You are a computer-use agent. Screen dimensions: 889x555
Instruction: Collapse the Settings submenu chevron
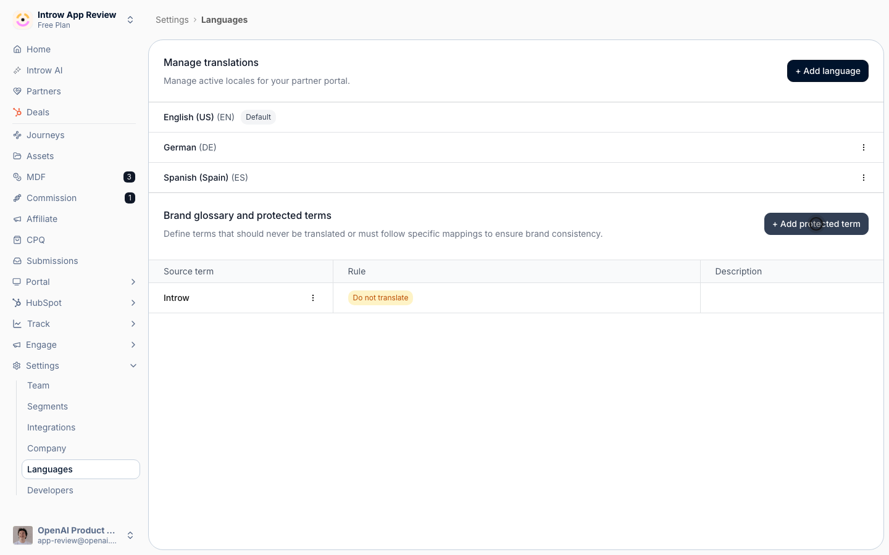coord(133,366)
